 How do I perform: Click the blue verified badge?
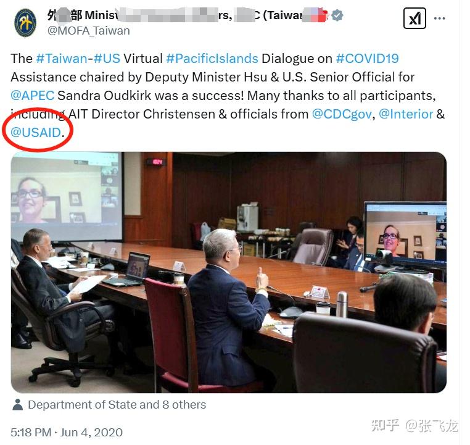pos(337,15)
